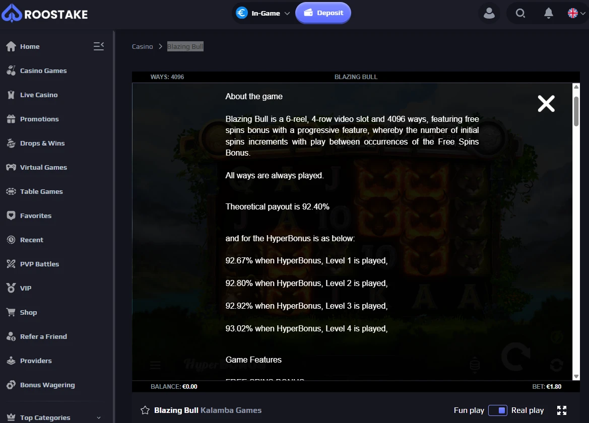Click the Recent clock icon
Viewport: 589px width, 423px height.
pos(11,240)
